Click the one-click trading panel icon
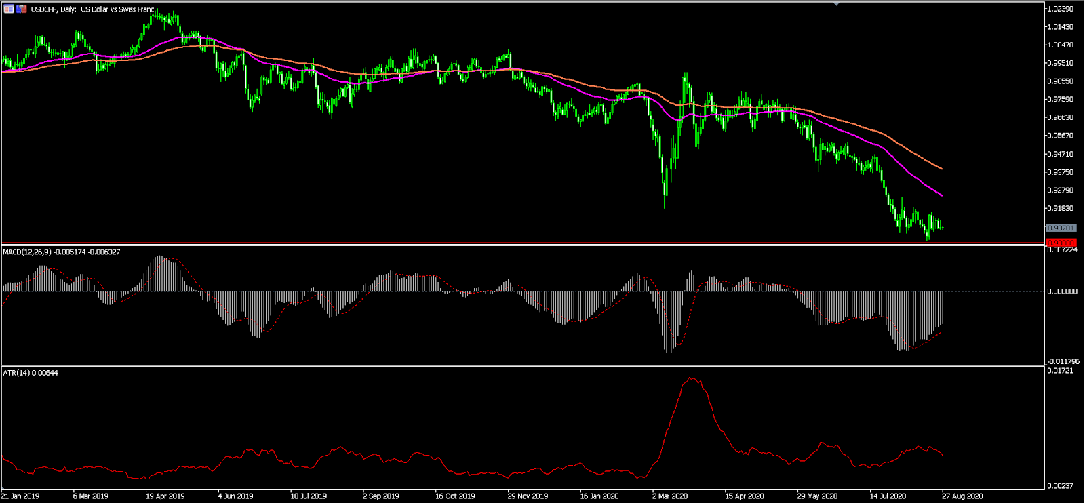 click(x=8, y=9)
